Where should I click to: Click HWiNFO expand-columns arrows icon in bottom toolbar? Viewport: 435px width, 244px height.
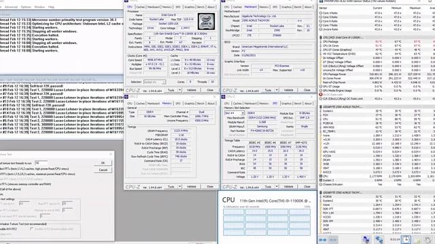pos(323,240)
